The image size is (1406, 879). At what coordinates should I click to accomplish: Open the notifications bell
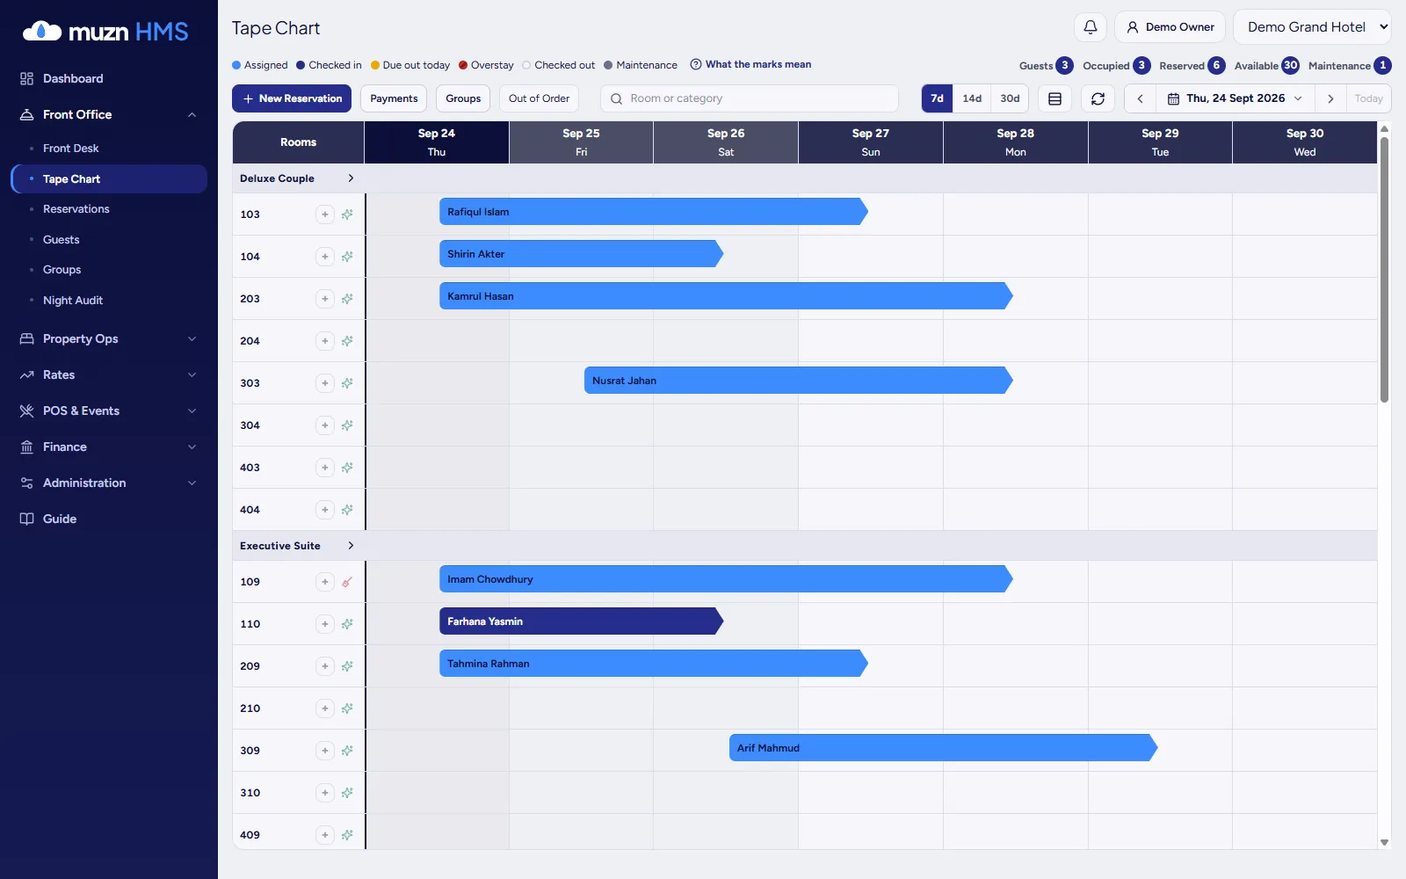pos(1091,27)
